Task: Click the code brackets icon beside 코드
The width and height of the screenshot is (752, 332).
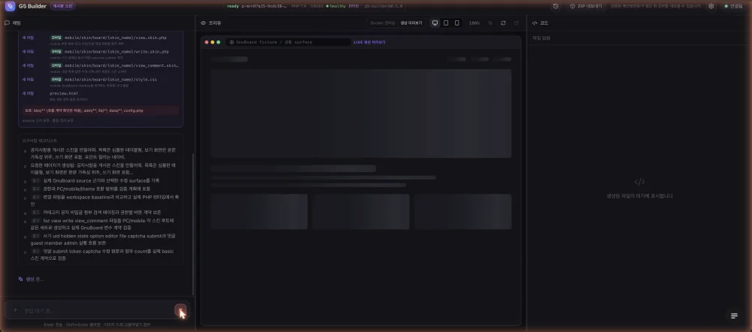Action: 535,23
